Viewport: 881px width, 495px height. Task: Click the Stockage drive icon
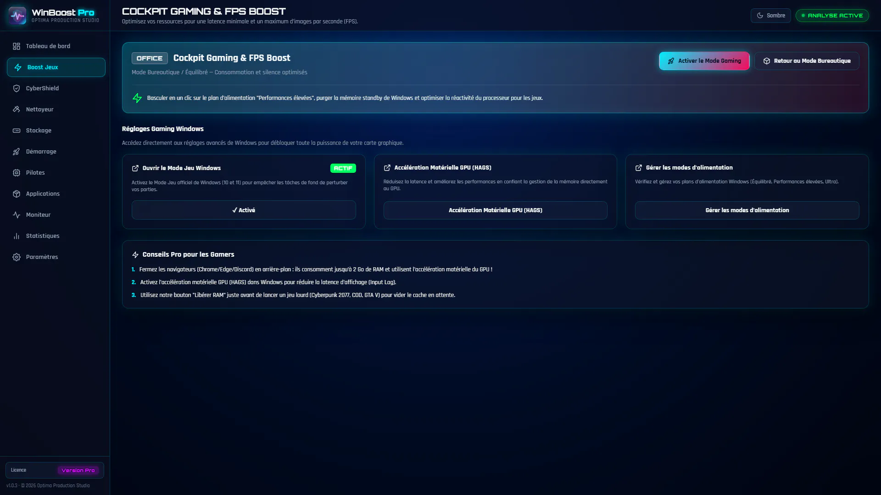point(17,131)
